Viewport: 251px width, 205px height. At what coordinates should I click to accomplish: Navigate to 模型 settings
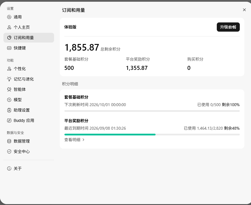[29, 100]
